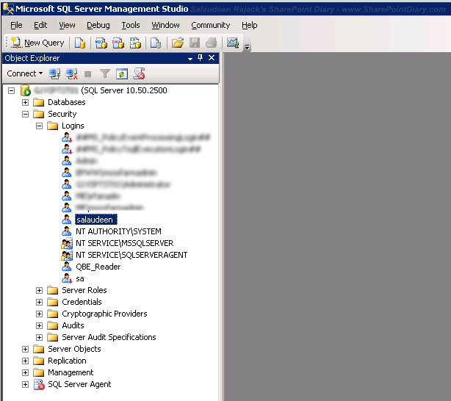This screenshot has width=451, height=401.
Task: Click the Stop icon in Object Explorer
Action: [87, 74]
